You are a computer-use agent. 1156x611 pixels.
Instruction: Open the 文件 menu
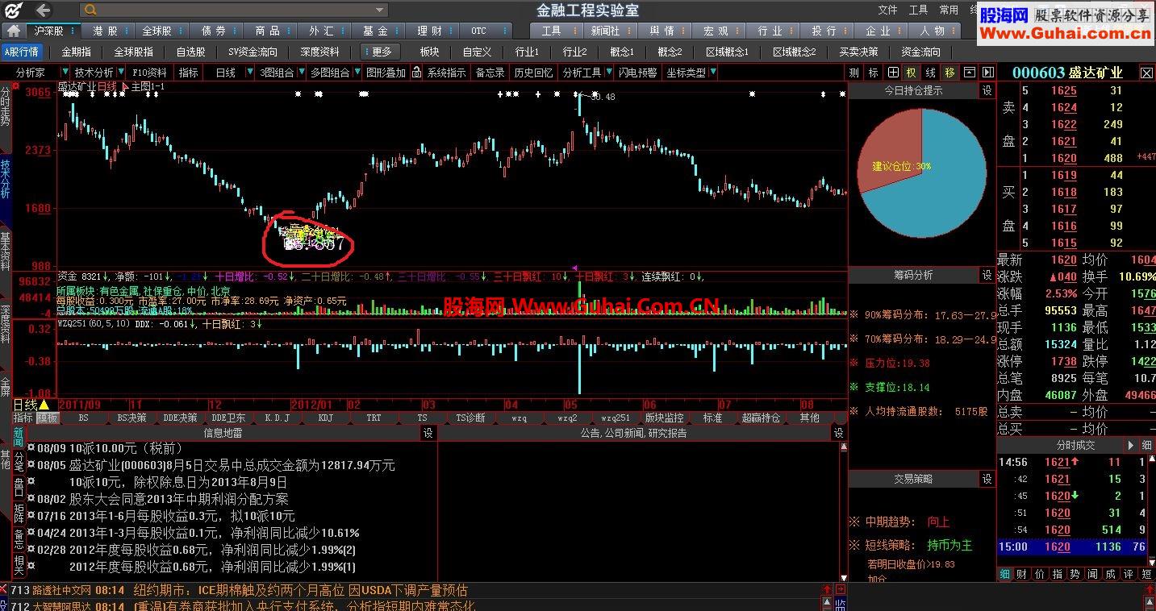(887, 10)
